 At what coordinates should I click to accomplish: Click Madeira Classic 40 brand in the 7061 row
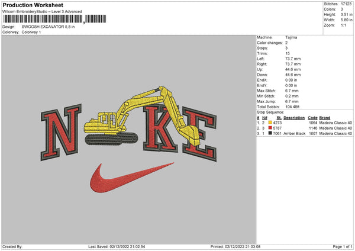335,133
